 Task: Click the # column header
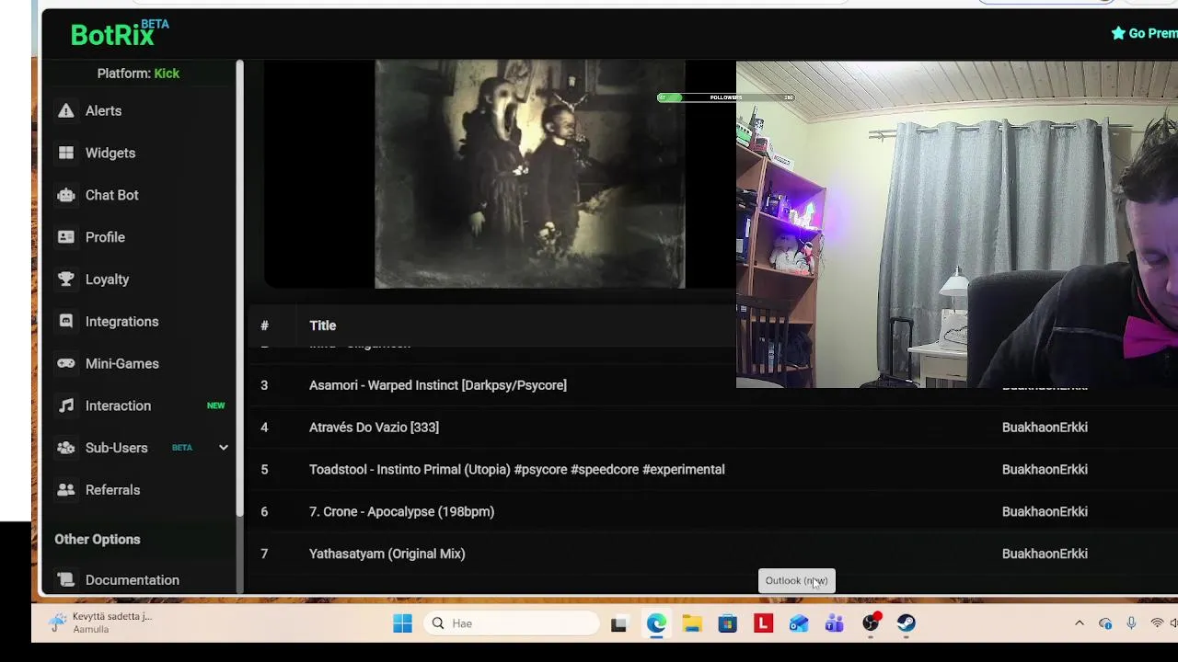264,325
